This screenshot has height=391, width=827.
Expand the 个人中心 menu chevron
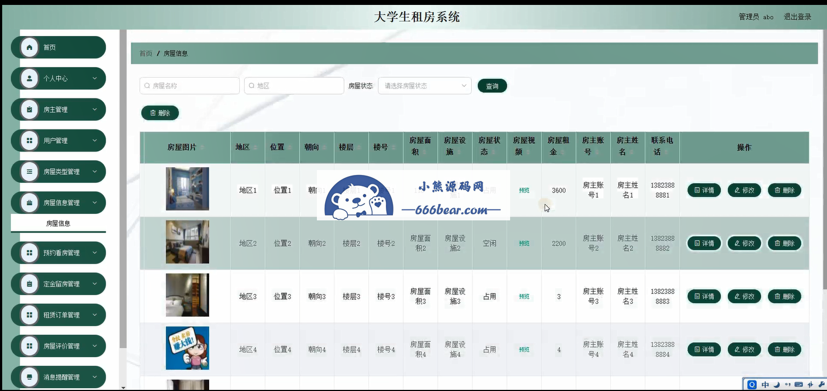95,79
